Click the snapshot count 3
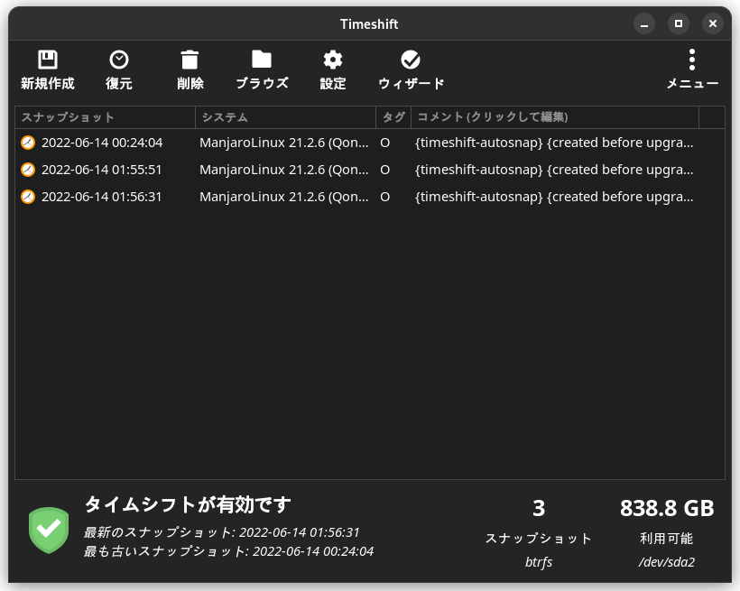The height and width of the screenshot is (591, 740). point(539,508)
